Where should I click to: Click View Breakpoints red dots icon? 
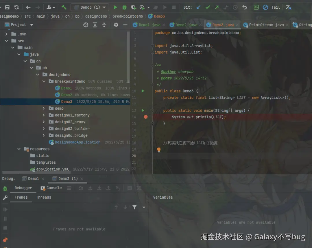tap(5, 240)
